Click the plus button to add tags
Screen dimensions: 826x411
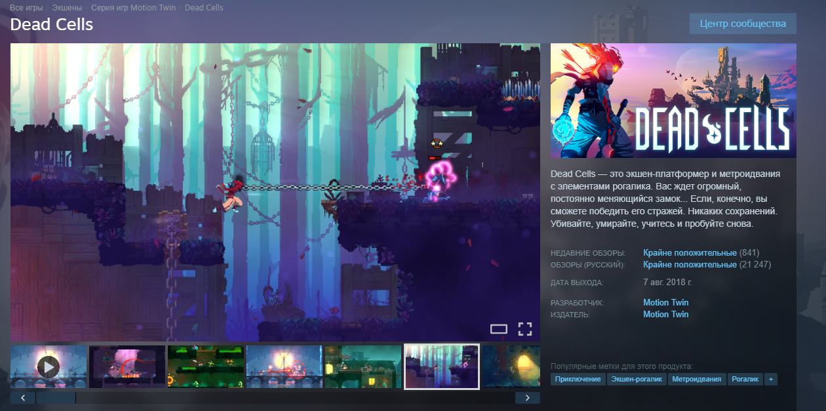tap(771, 380)
